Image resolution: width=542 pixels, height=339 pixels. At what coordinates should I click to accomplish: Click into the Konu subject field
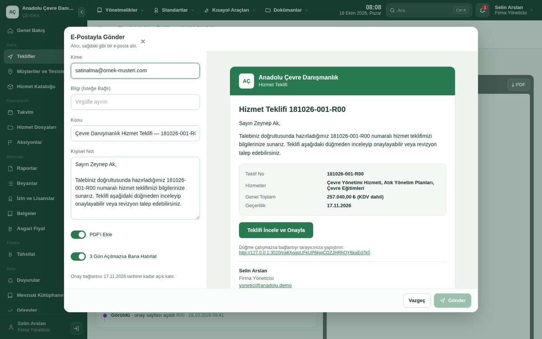135,133
